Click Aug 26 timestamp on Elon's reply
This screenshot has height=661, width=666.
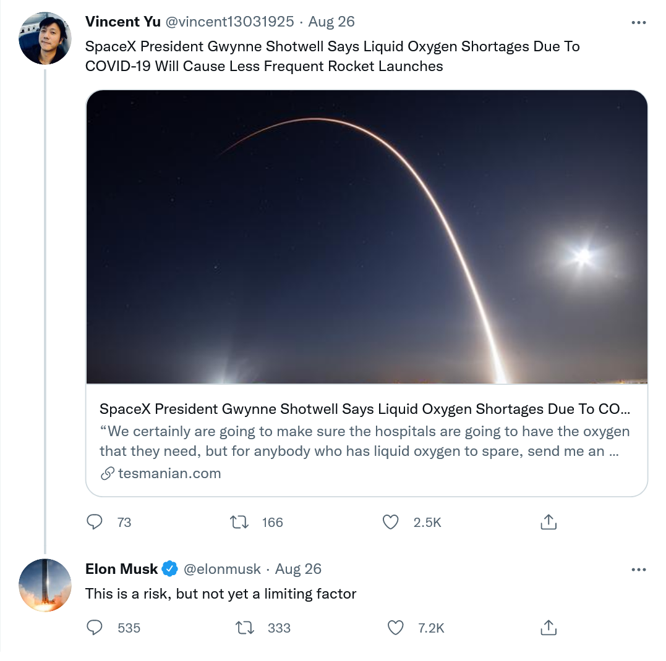[x=298, y=569]
